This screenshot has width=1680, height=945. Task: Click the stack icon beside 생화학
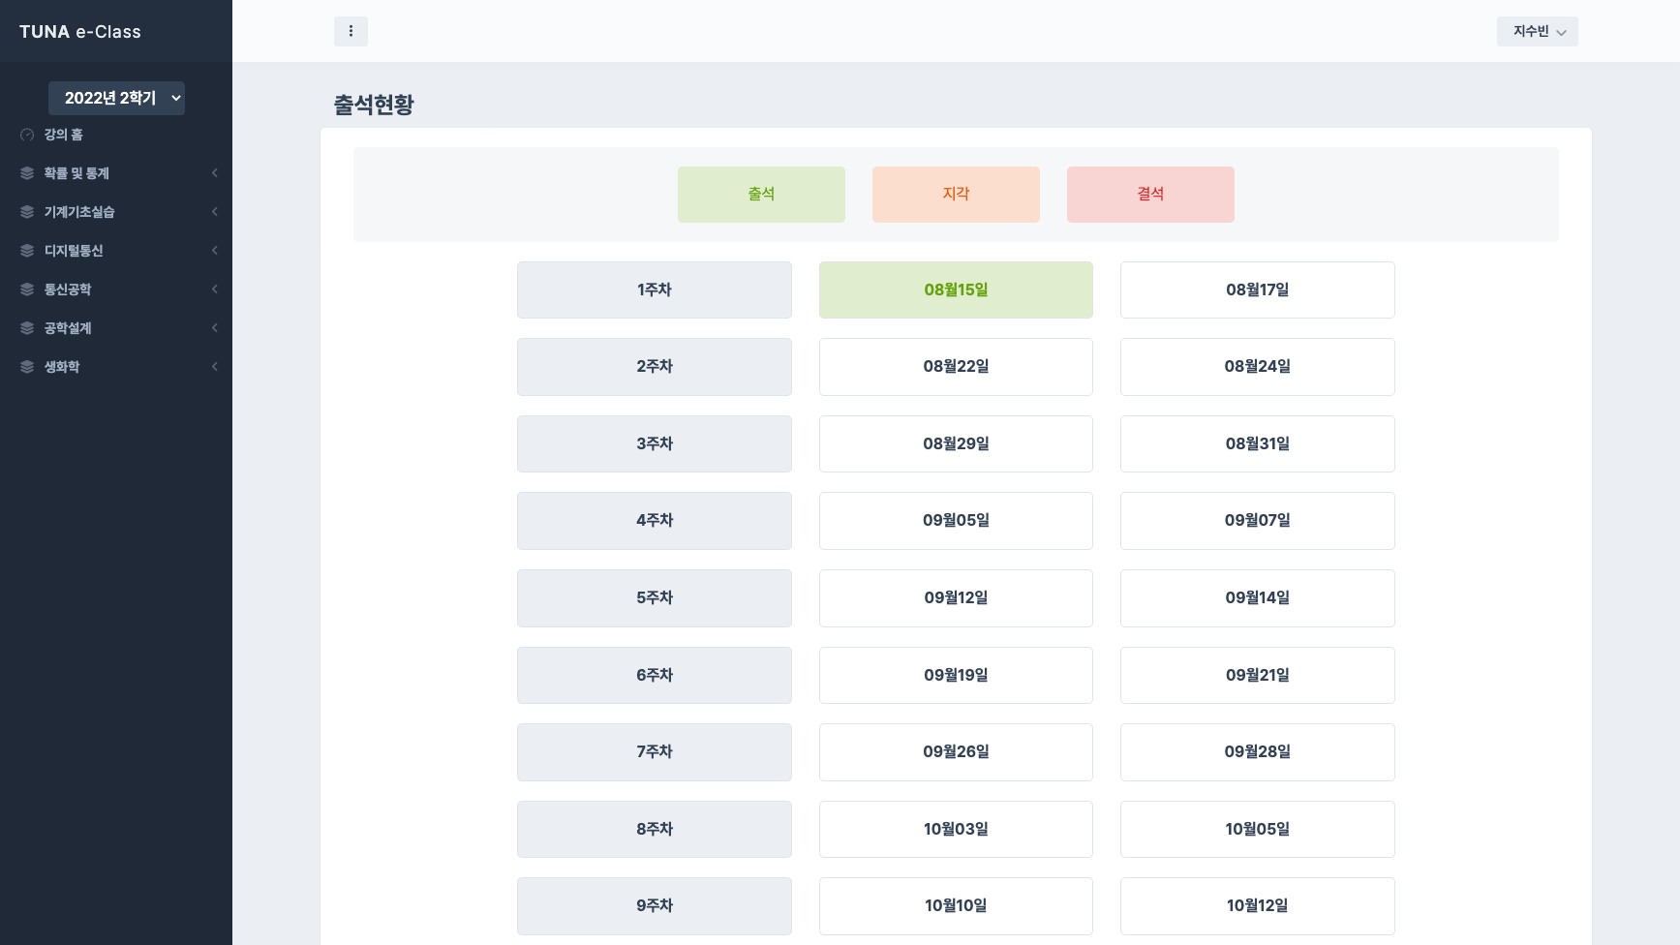coord(27,367)
